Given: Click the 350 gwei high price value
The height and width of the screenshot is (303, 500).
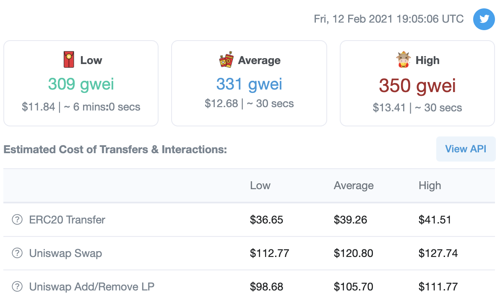Looking at the screenshot, I should [x=417, y=86].
